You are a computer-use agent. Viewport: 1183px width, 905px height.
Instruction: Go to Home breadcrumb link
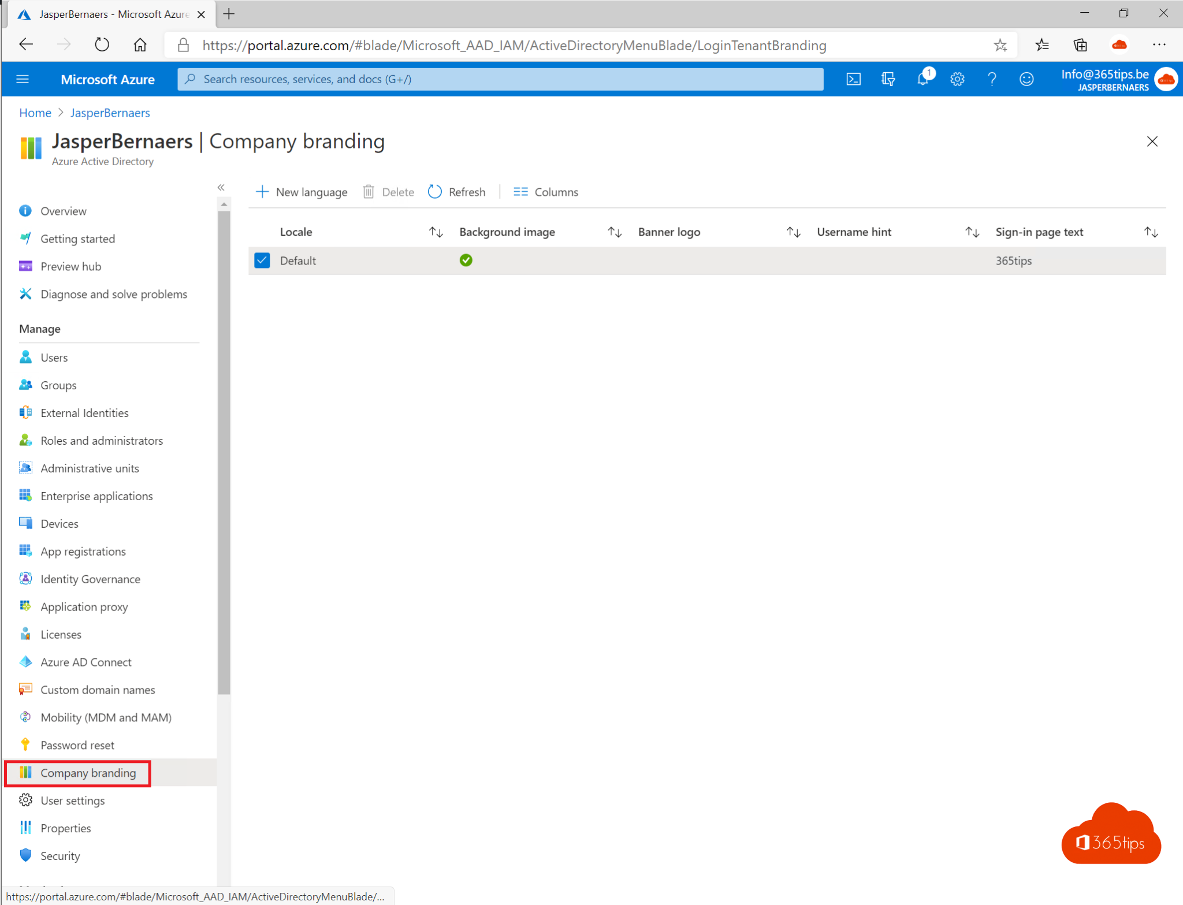click(x=35, y=113)
